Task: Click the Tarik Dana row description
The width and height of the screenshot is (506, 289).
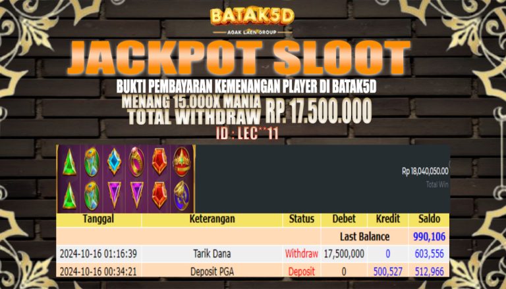Action: 212,254
